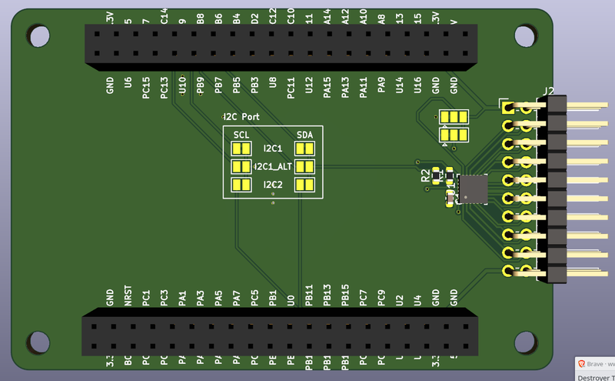Click the square pin 1 pad of J2
The height and width of the screenshot is (381, 615).
click(x=507, y=107)
